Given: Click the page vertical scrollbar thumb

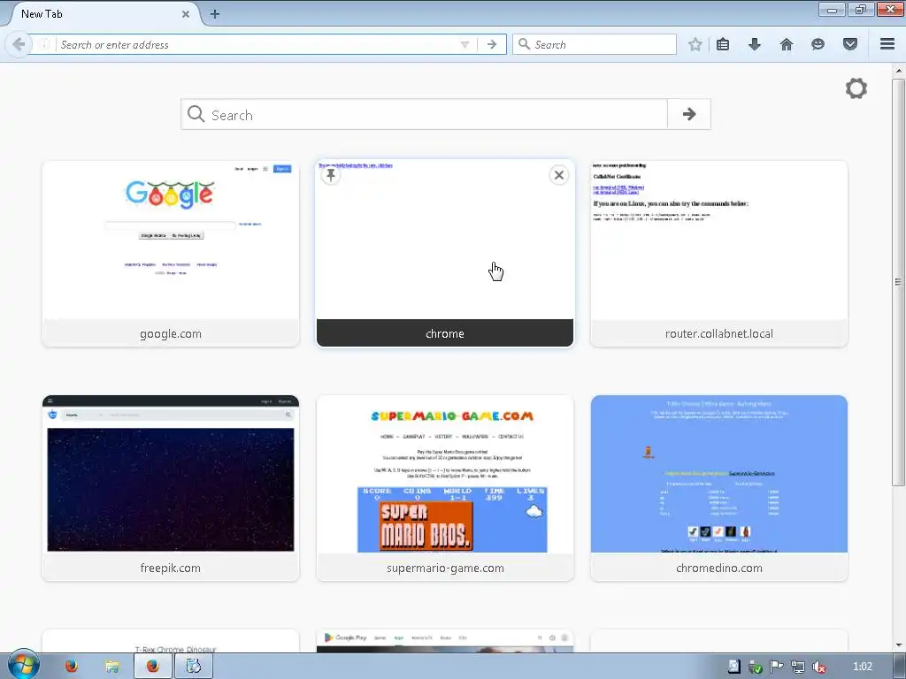Looking at the screenshot, I should (898, 282).
